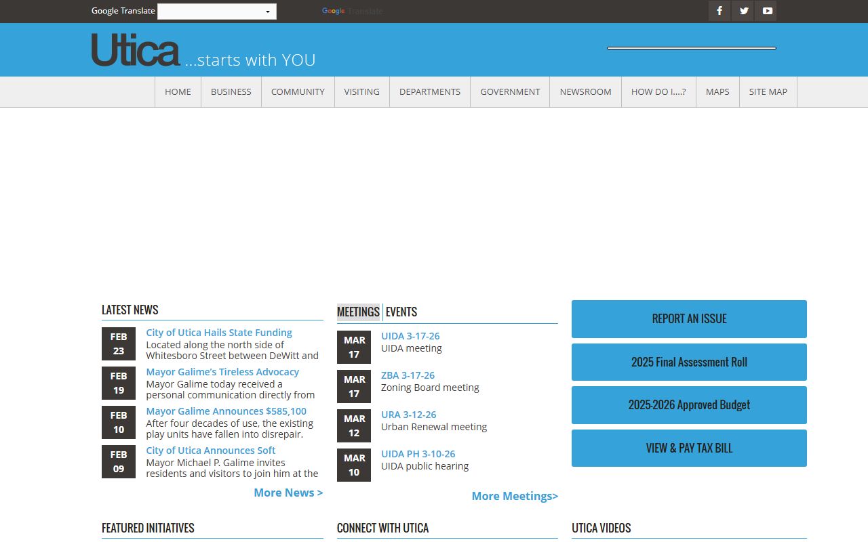Click the Mar 12 URA date badge
Screen dimensions: 868x542
pos(354,425)
